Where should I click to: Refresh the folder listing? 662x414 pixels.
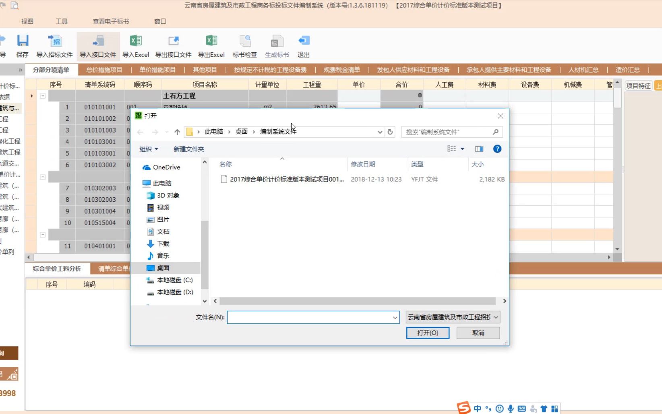(x=390, y=132)
